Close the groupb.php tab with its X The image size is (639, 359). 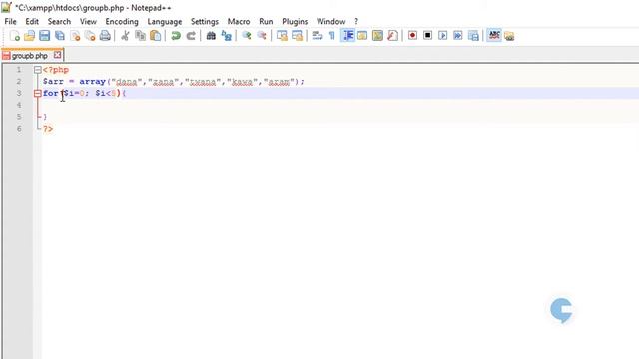(58, 55)
